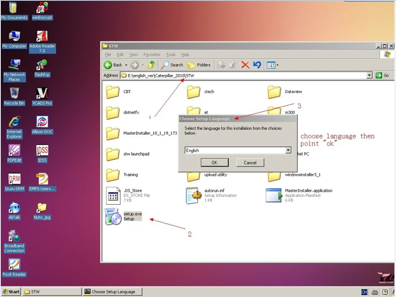
Task: Click the CH language indicator in tray
Action: [x=364, y=292]
